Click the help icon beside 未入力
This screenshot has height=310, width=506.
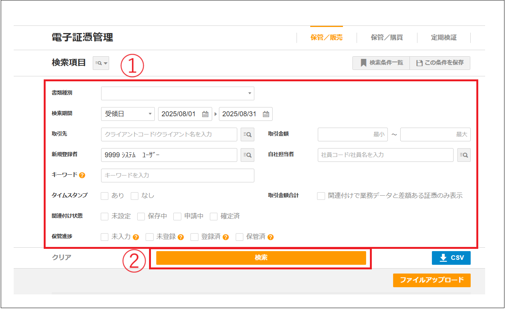tap(136, 237)
